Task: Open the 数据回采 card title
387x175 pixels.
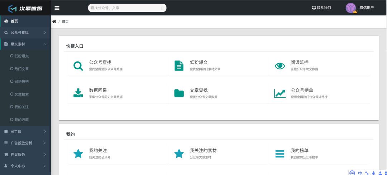Action: coord(98,90)
